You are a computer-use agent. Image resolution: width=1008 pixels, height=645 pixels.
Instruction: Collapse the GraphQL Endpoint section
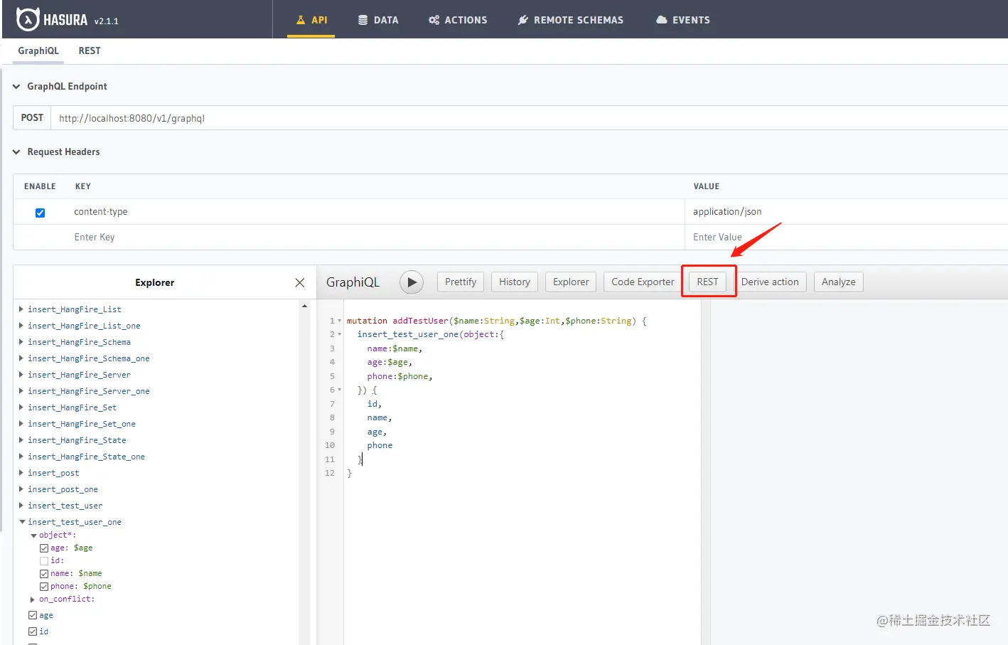tap(16, 87)
